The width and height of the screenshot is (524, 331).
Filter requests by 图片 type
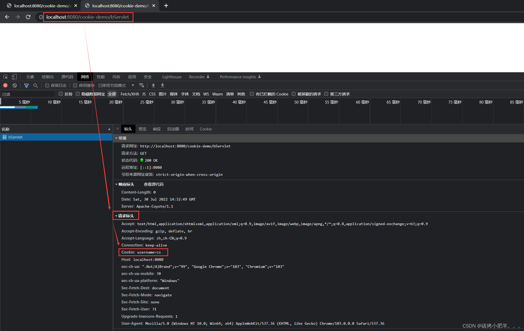pos(163,94)
